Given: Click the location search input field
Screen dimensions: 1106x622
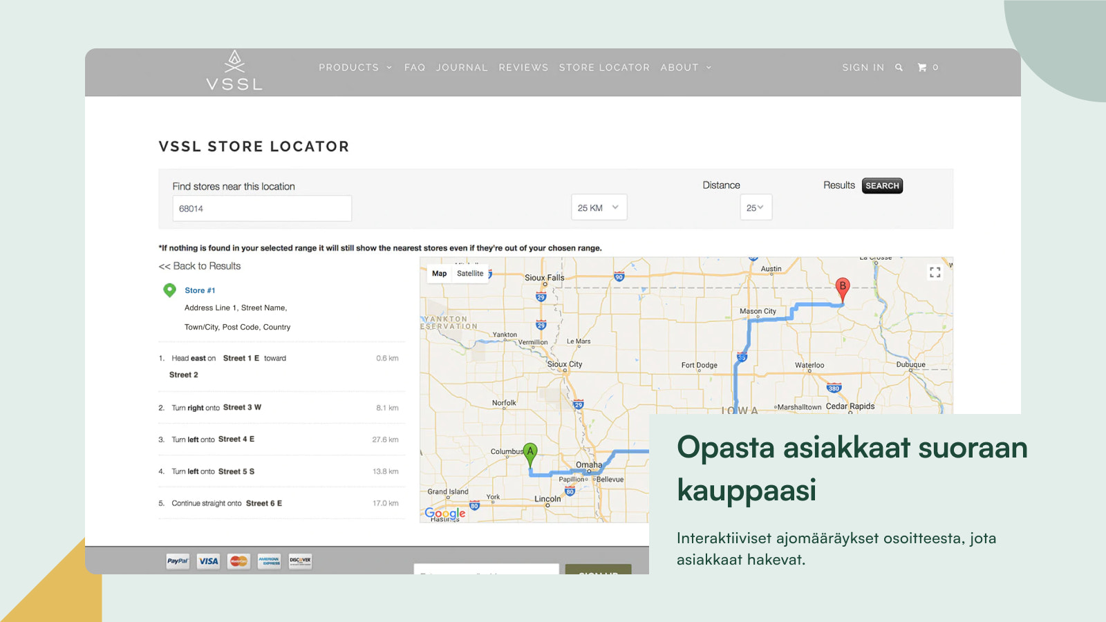Looking at the screenshot, I should pyautogui.click(x=262, y=208).
